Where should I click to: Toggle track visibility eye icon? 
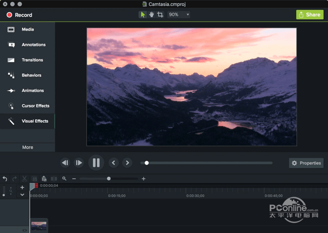click(24, 230)
